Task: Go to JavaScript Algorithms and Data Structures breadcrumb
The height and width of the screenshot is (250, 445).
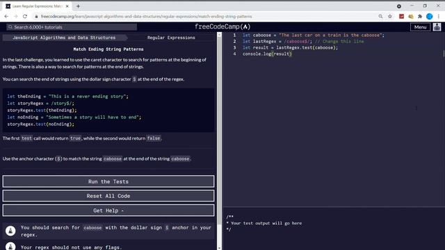Action: tap(64, 37)
